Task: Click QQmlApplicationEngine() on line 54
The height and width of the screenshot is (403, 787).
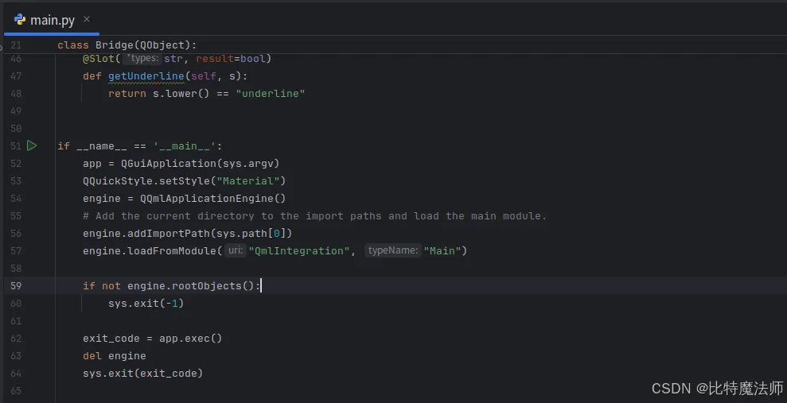Action: click(212, 199)
